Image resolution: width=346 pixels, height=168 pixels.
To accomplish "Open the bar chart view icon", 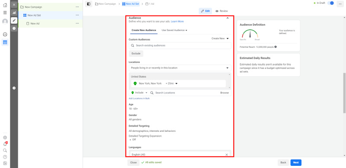I will pyautogui.click(x=14, y=12).
